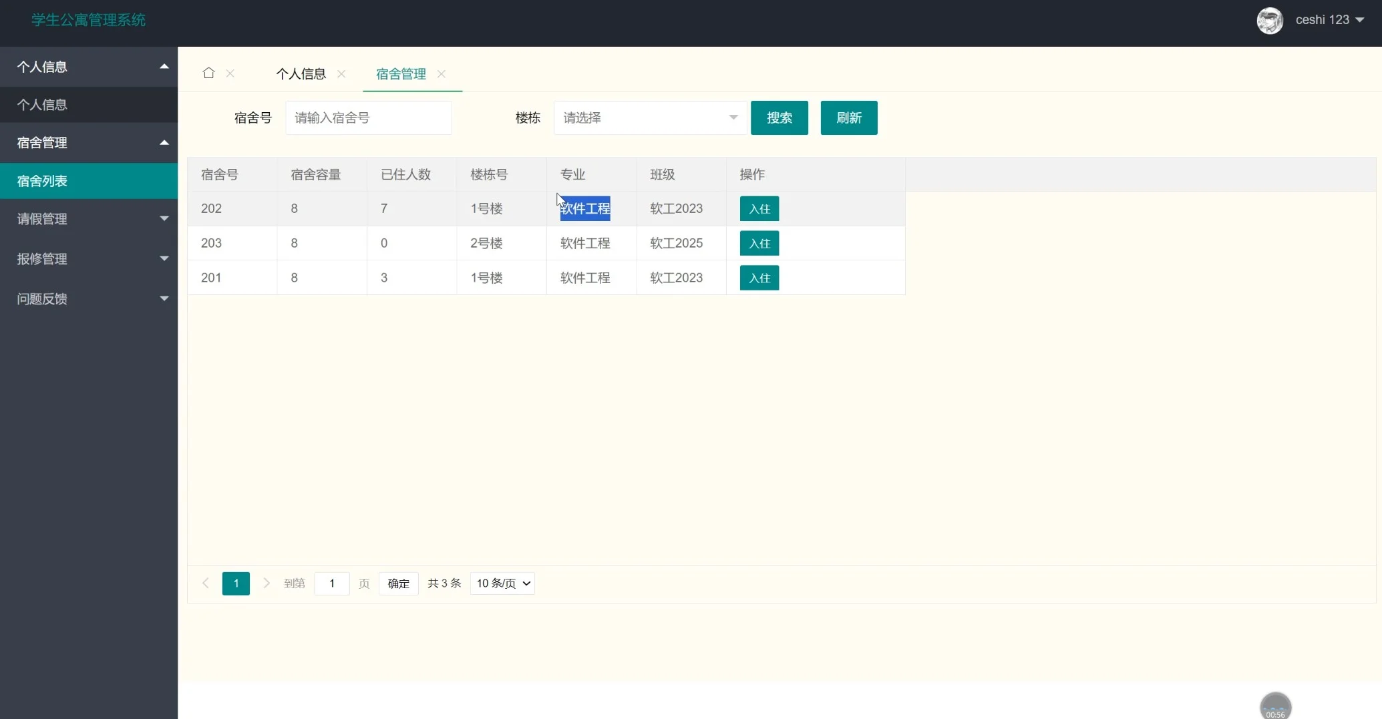The width and height of the screenshot is (1382, 719).
Task: Open the user avatar image
Action: (x=1270, y=20)
